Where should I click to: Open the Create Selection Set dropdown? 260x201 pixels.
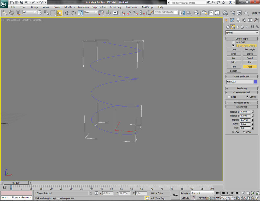coord(166,12)
